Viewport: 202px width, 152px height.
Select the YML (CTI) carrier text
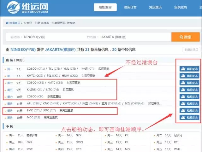(69, 69)
